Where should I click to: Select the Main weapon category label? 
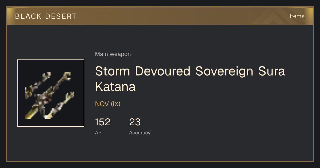click(x=113, y=54)
